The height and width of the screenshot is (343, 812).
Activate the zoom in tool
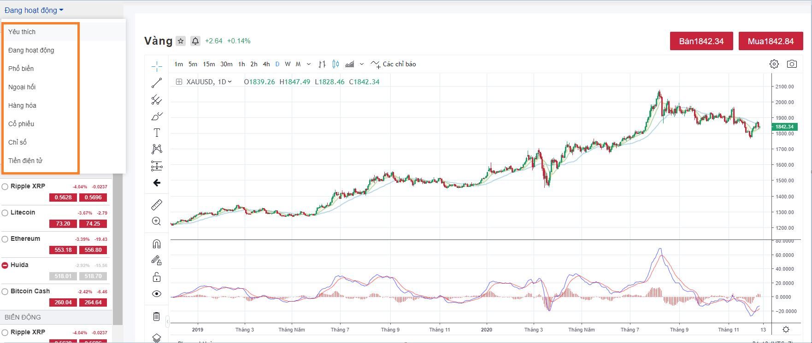[x=157, y=221]
